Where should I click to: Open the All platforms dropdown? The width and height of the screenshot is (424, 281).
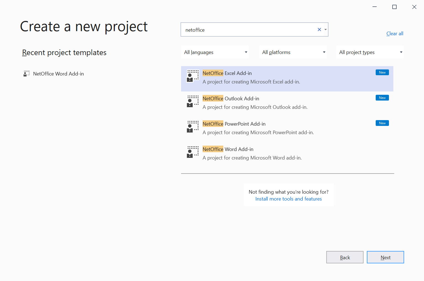click(293, 52)
